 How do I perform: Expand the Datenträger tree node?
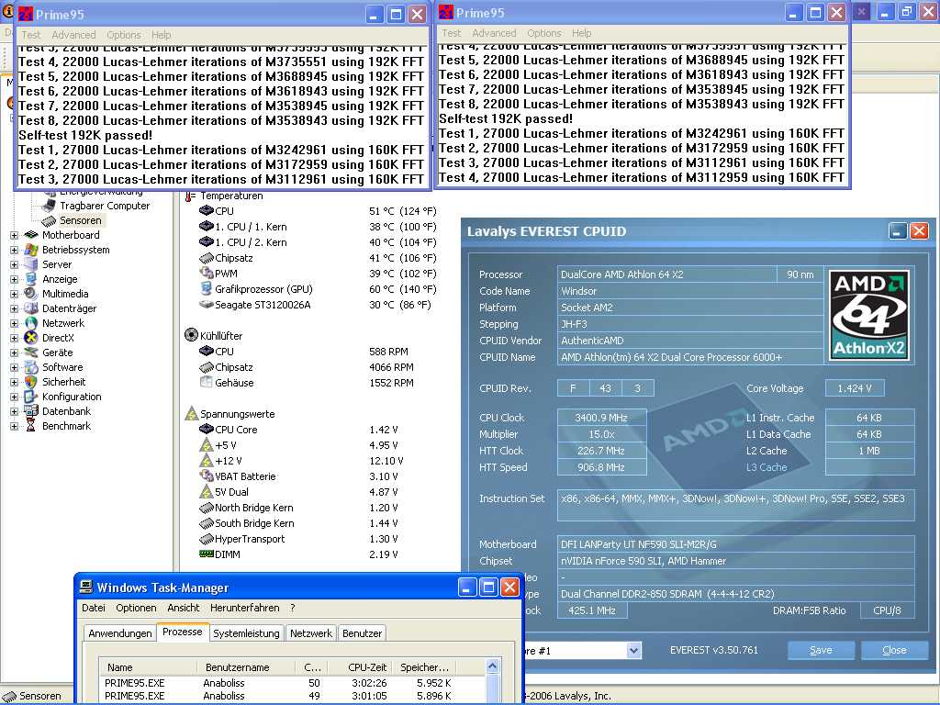pos(14,308)
